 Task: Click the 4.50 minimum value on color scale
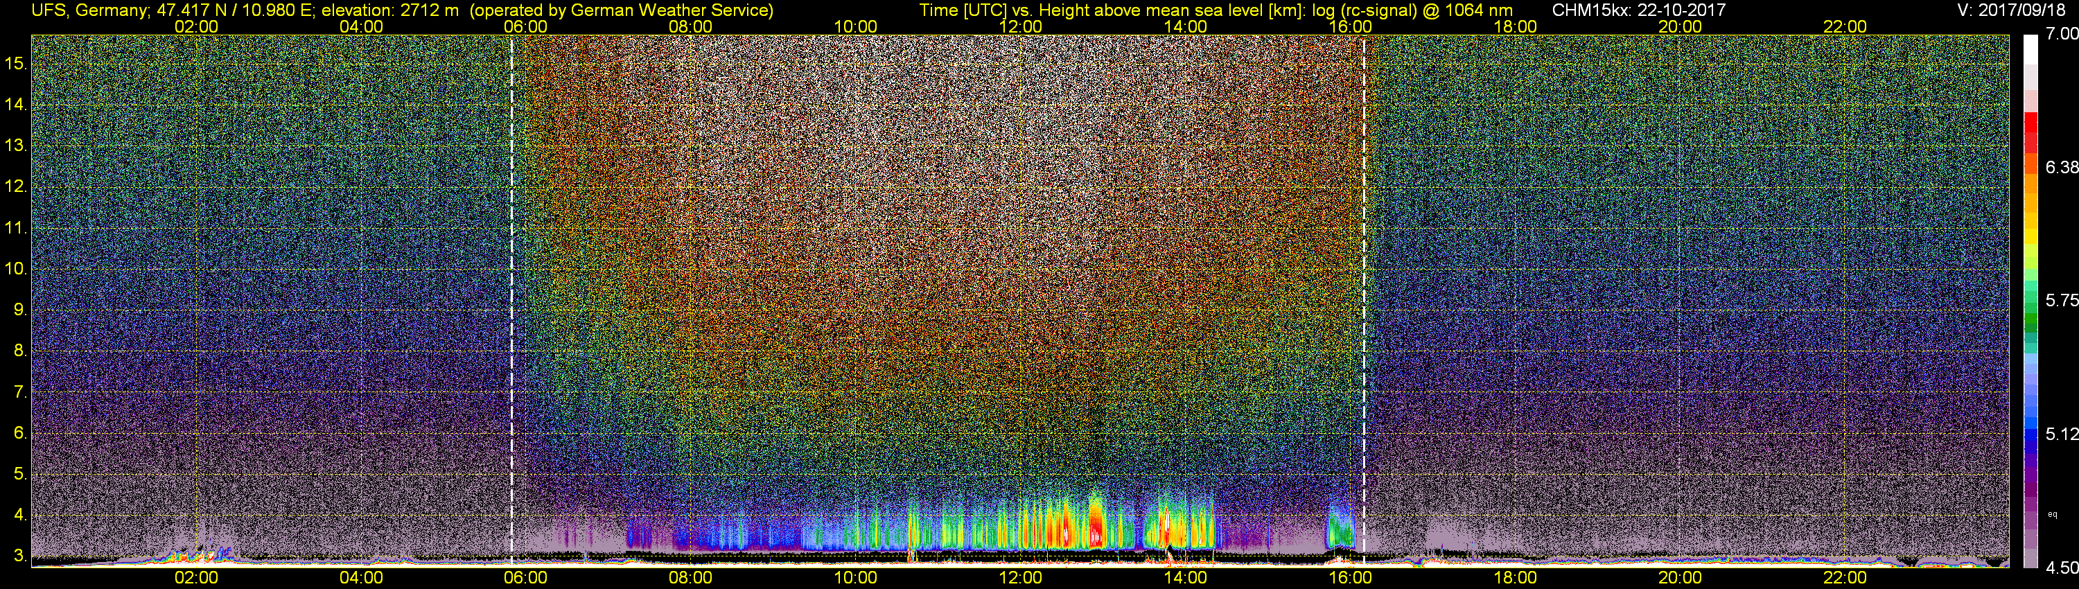[x=2062, y=568]
